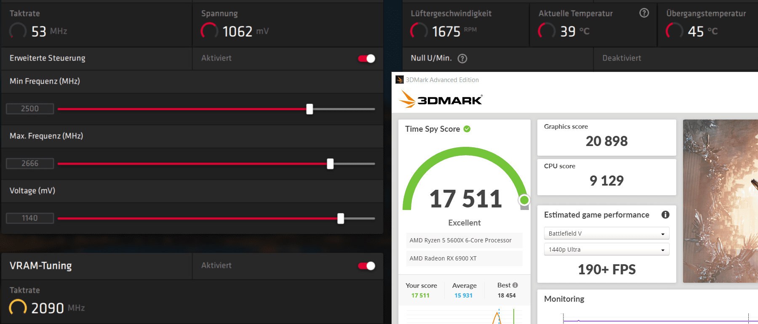758x324 pixels.
Task: Click the 3DMARK logo
Action: point(440,99)
